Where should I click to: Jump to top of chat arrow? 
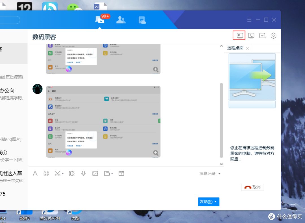point(221,46)
